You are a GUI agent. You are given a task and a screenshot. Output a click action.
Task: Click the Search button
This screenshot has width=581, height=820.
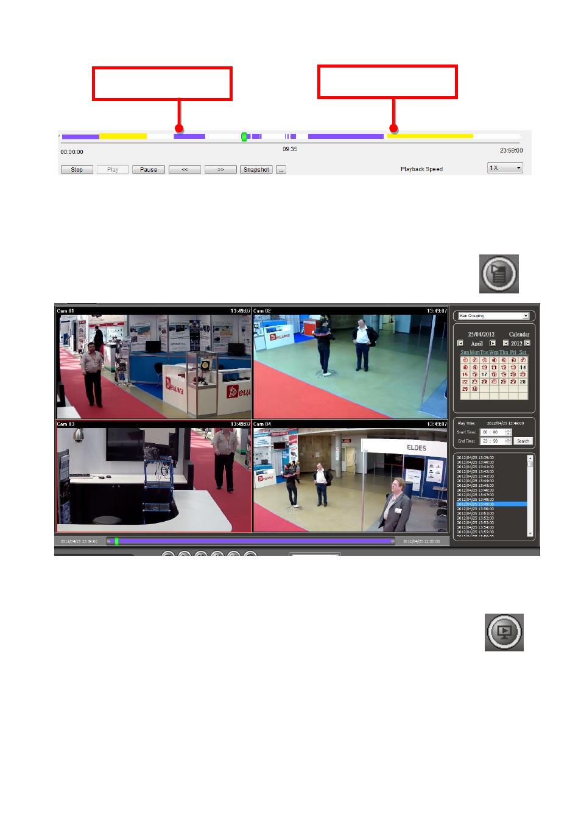523,441
